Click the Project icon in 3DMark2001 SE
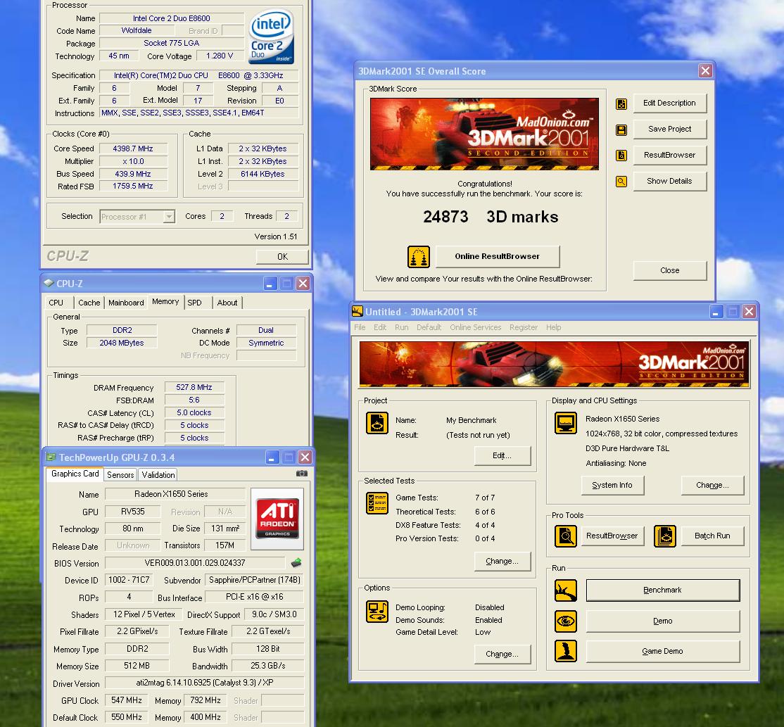 [x=377, y=423]
